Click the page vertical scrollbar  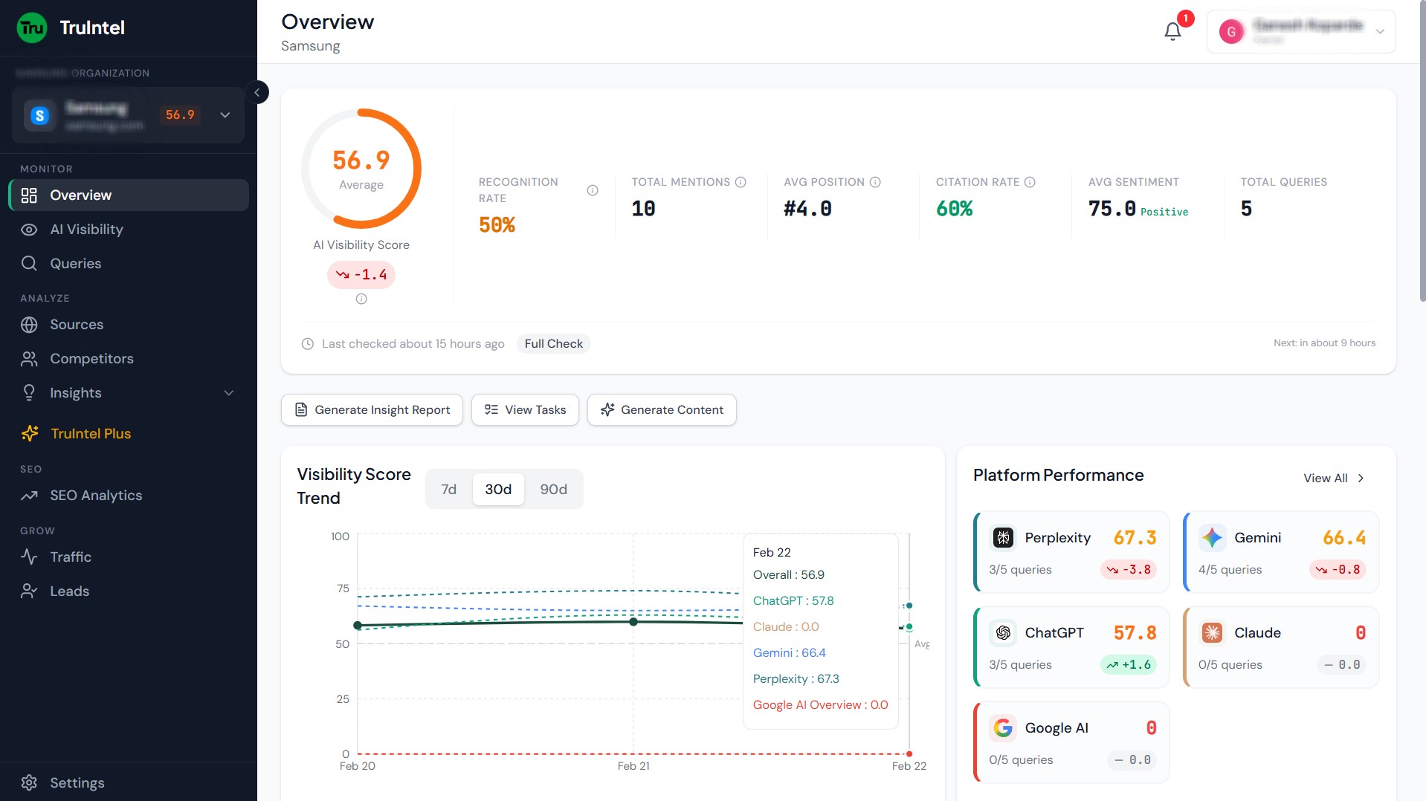[x=1422, y=149]
